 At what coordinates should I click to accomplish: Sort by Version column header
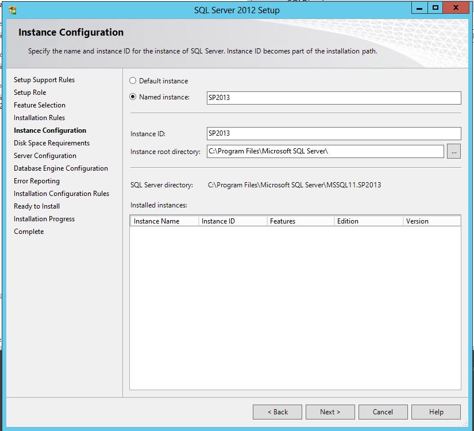pyautogui.click(x=431, y=221)
